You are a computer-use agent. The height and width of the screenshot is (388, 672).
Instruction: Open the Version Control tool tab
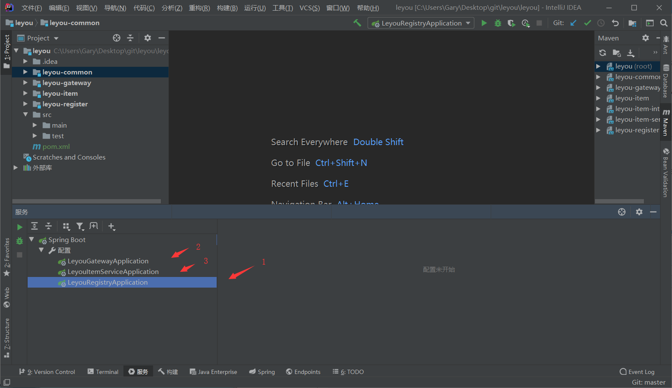[47, 371]
